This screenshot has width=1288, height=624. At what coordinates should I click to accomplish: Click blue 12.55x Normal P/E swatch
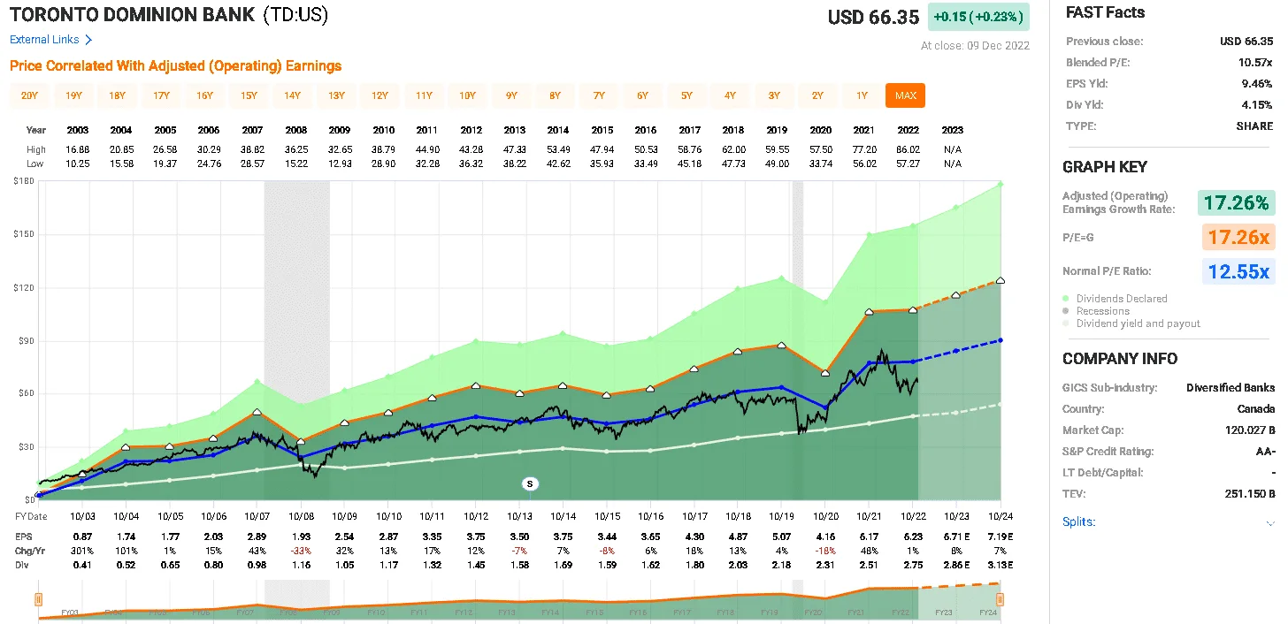(x=1237, y=271)
